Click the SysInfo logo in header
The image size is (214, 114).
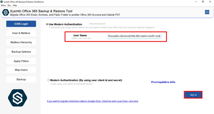click(5, 13)
